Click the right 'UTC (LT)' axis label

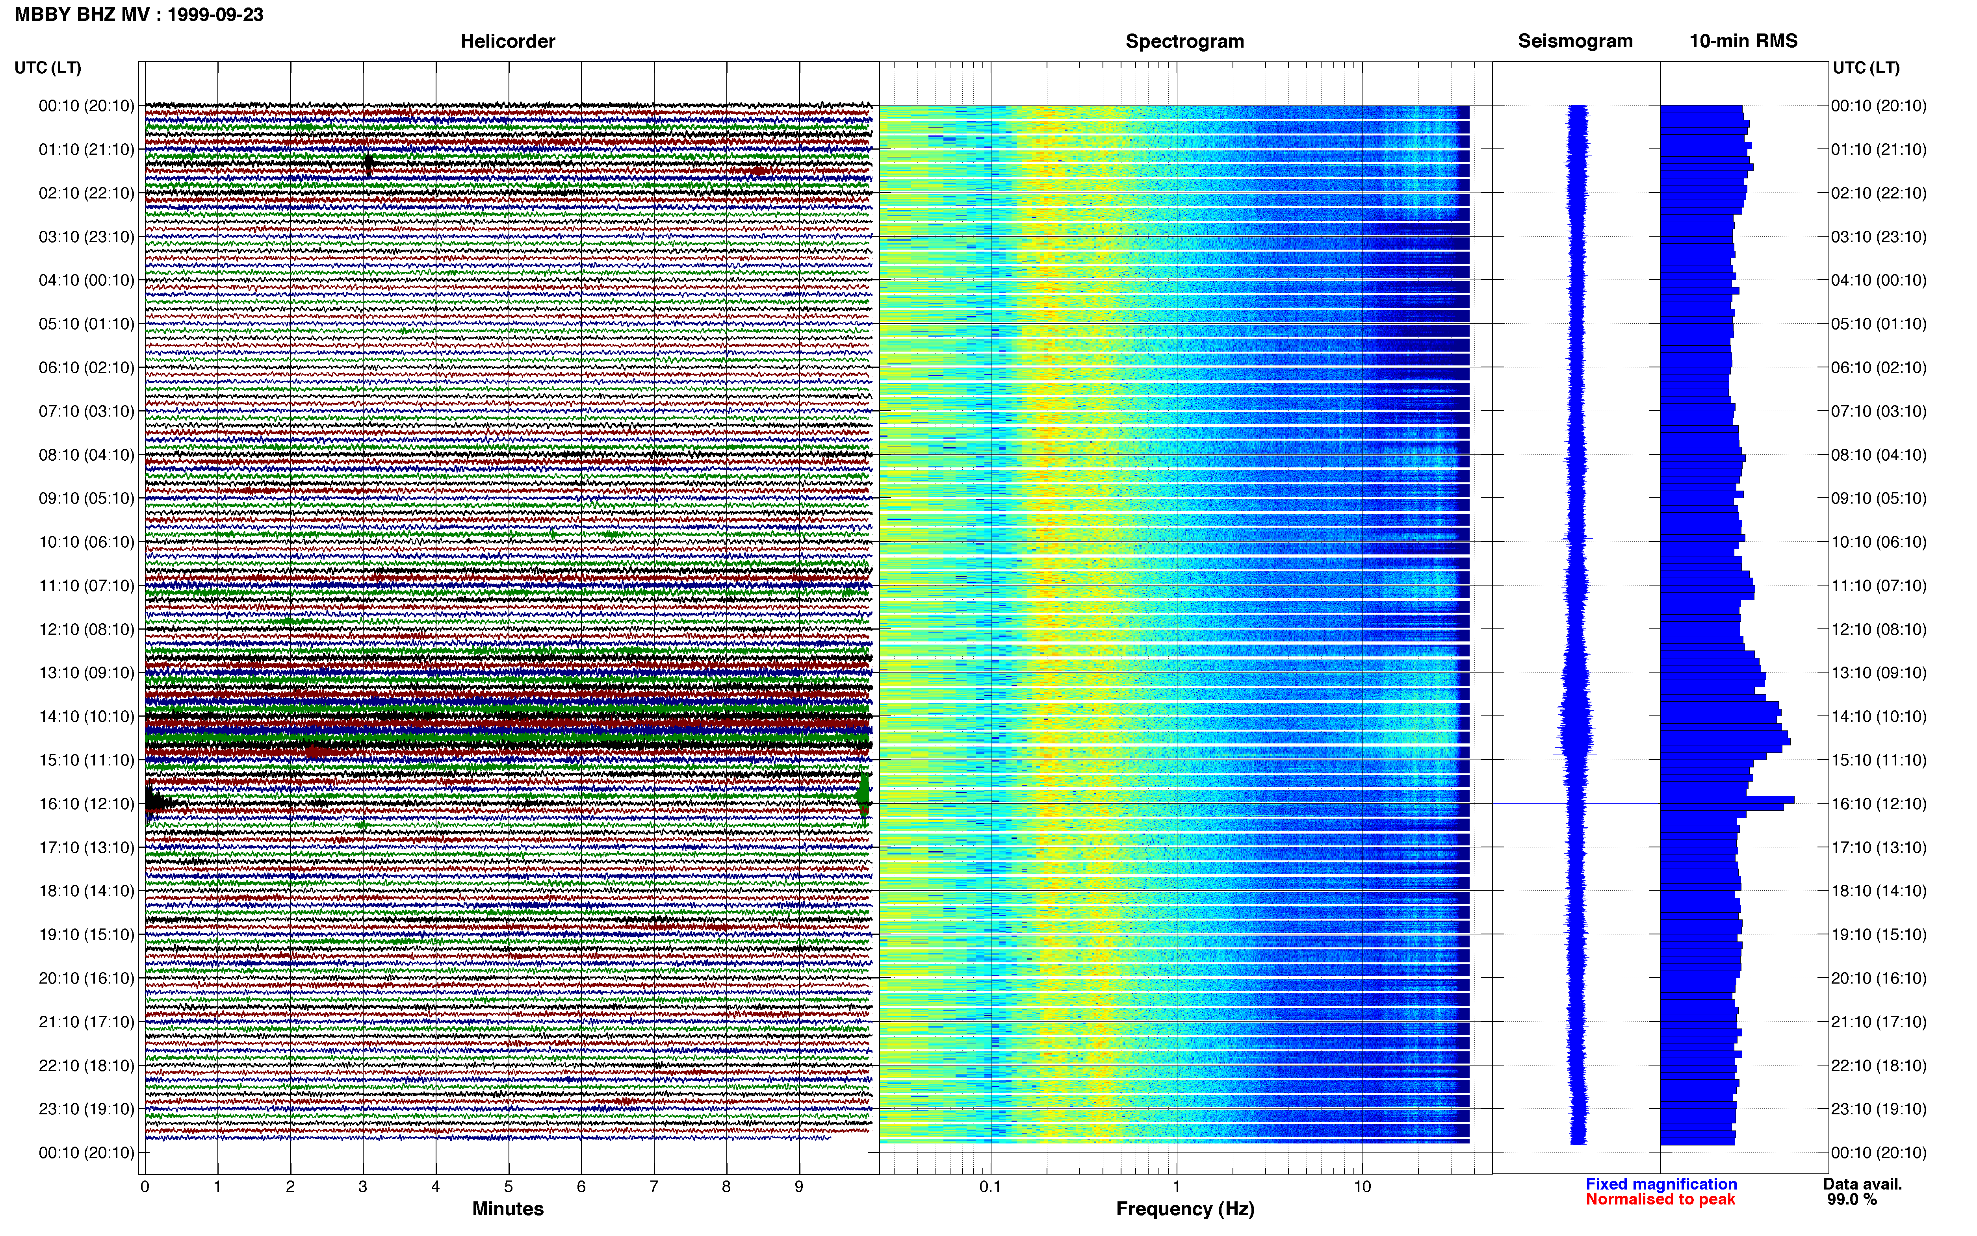point(1866,68)
